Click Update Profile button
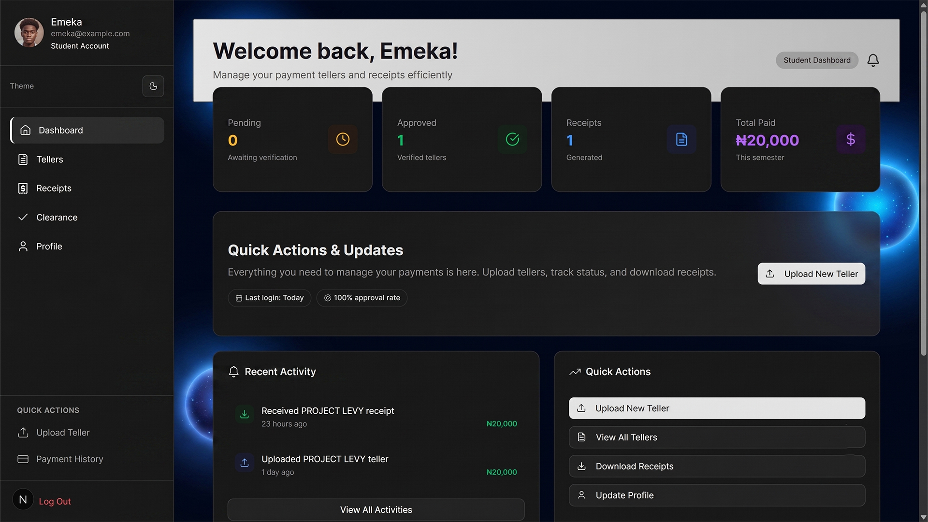The height and width of the screenshot is (522, 928). coord(717,495)
